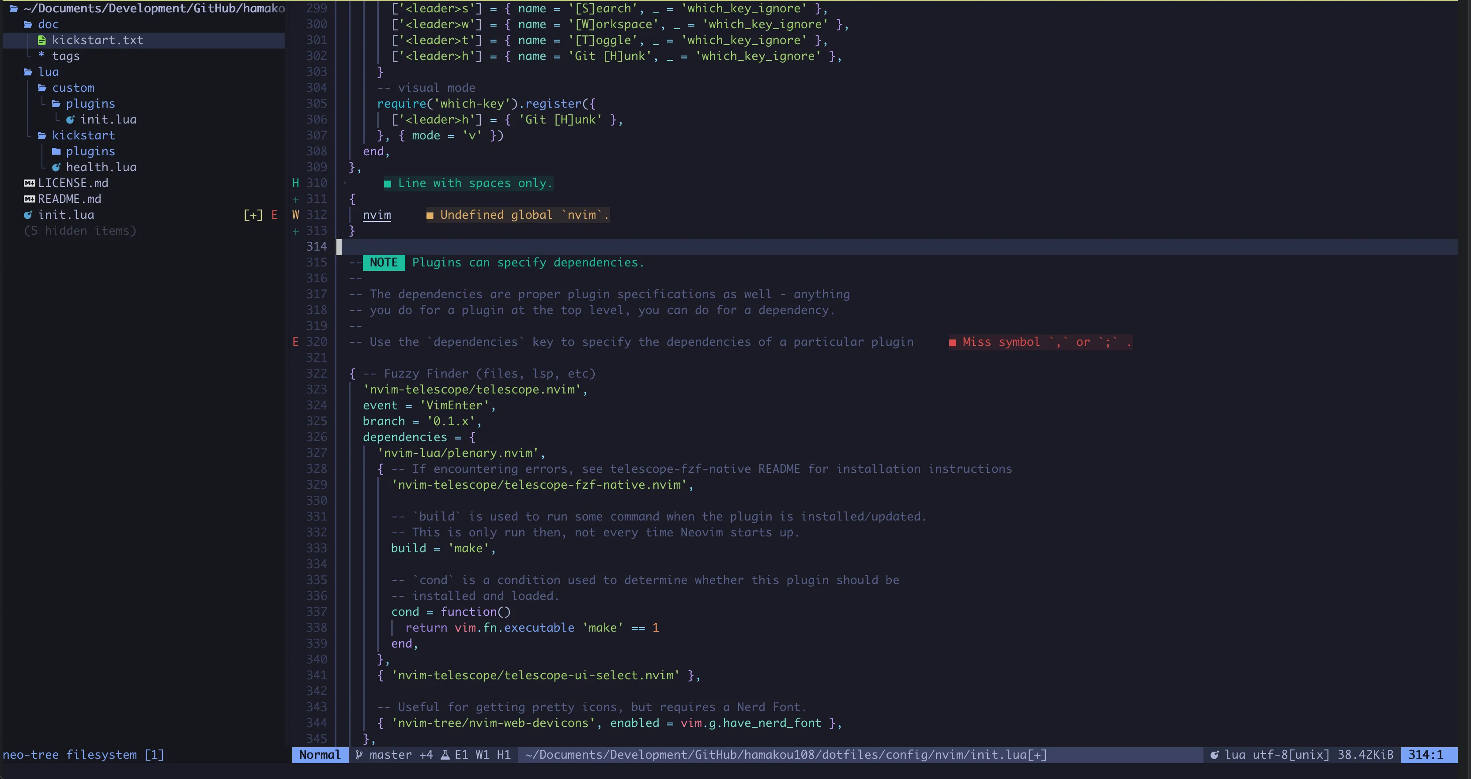The width and height of the screenshot is (1471, 779).
Task: Click the hint square icon beside 'Line with spaces only'
Action: coord(387,184)
